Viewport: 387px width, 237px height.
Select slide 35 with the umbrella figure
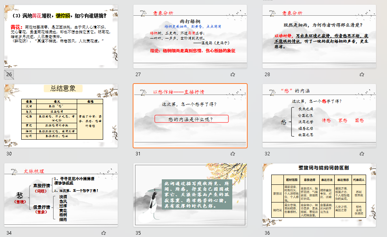coord(190,195)
